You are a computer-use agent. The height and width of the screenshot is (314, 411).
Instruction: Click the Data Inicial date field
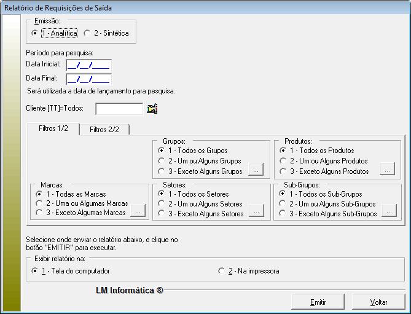(88, 64)
